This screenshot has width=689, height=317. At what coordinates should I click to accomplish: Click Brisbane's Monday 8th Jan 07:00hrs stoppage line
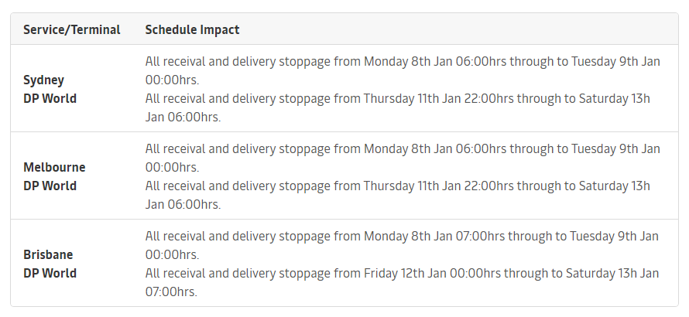coord(402,237)
